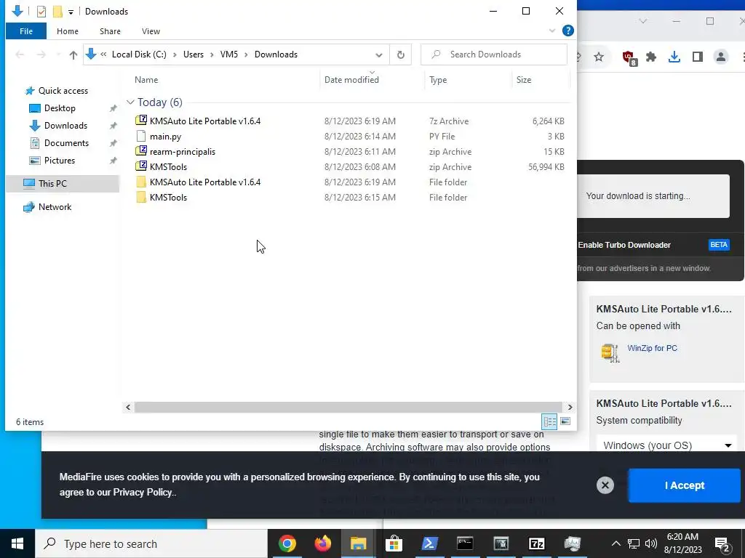Open uBlock shield extension in Chrome
This screenshot has height=558, width=745.
click(x=629, y=58)
